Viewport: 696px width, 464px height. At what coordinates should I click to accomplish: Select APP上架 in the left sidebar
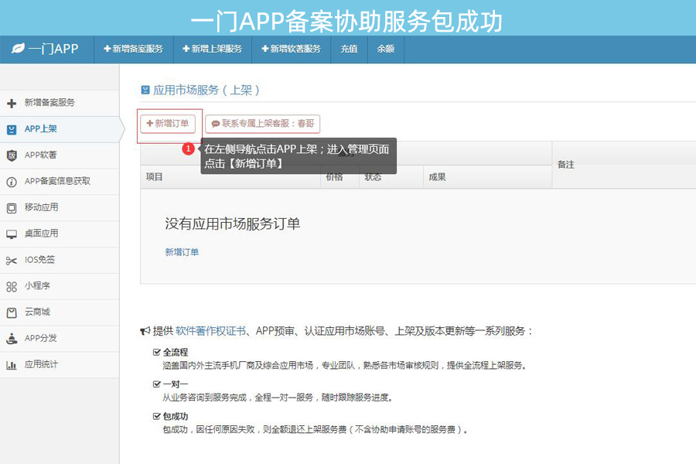point(60,129)
